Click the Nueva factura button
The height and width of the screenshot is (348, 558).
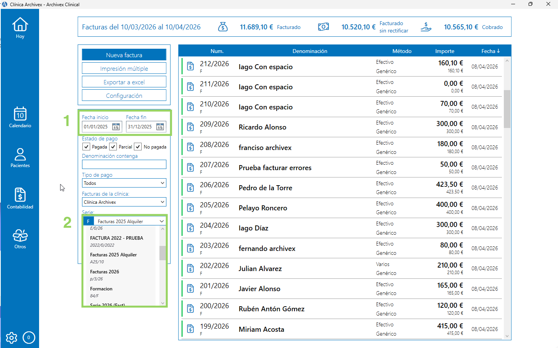point(124,55)
